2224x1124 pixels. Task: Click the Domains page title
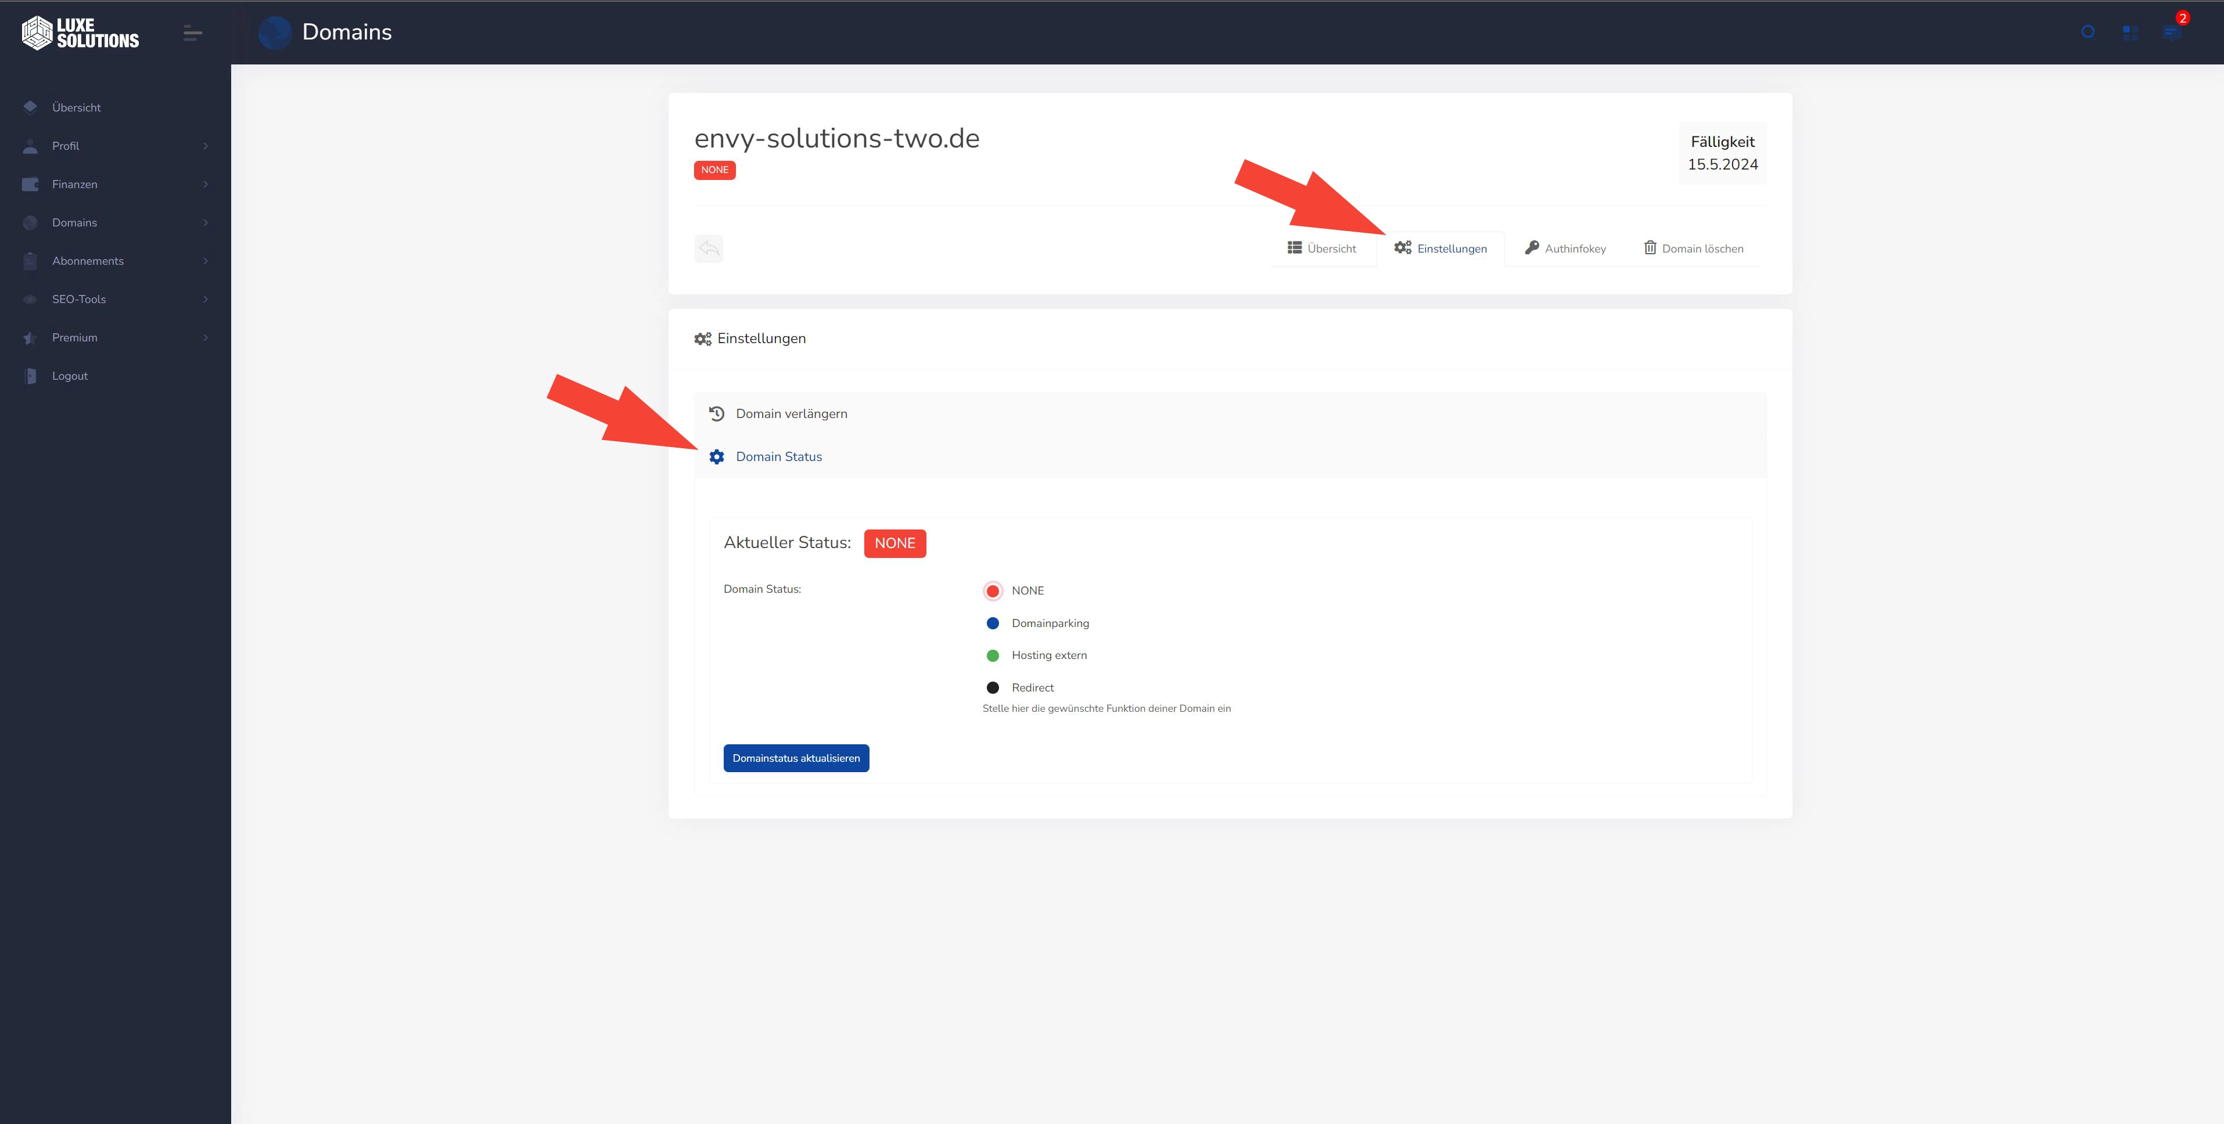coord(347,32)
